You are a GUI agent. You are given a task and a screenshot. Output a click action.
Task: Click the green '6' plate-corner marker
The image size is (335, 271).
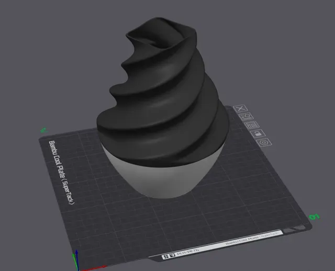point(315,217)
